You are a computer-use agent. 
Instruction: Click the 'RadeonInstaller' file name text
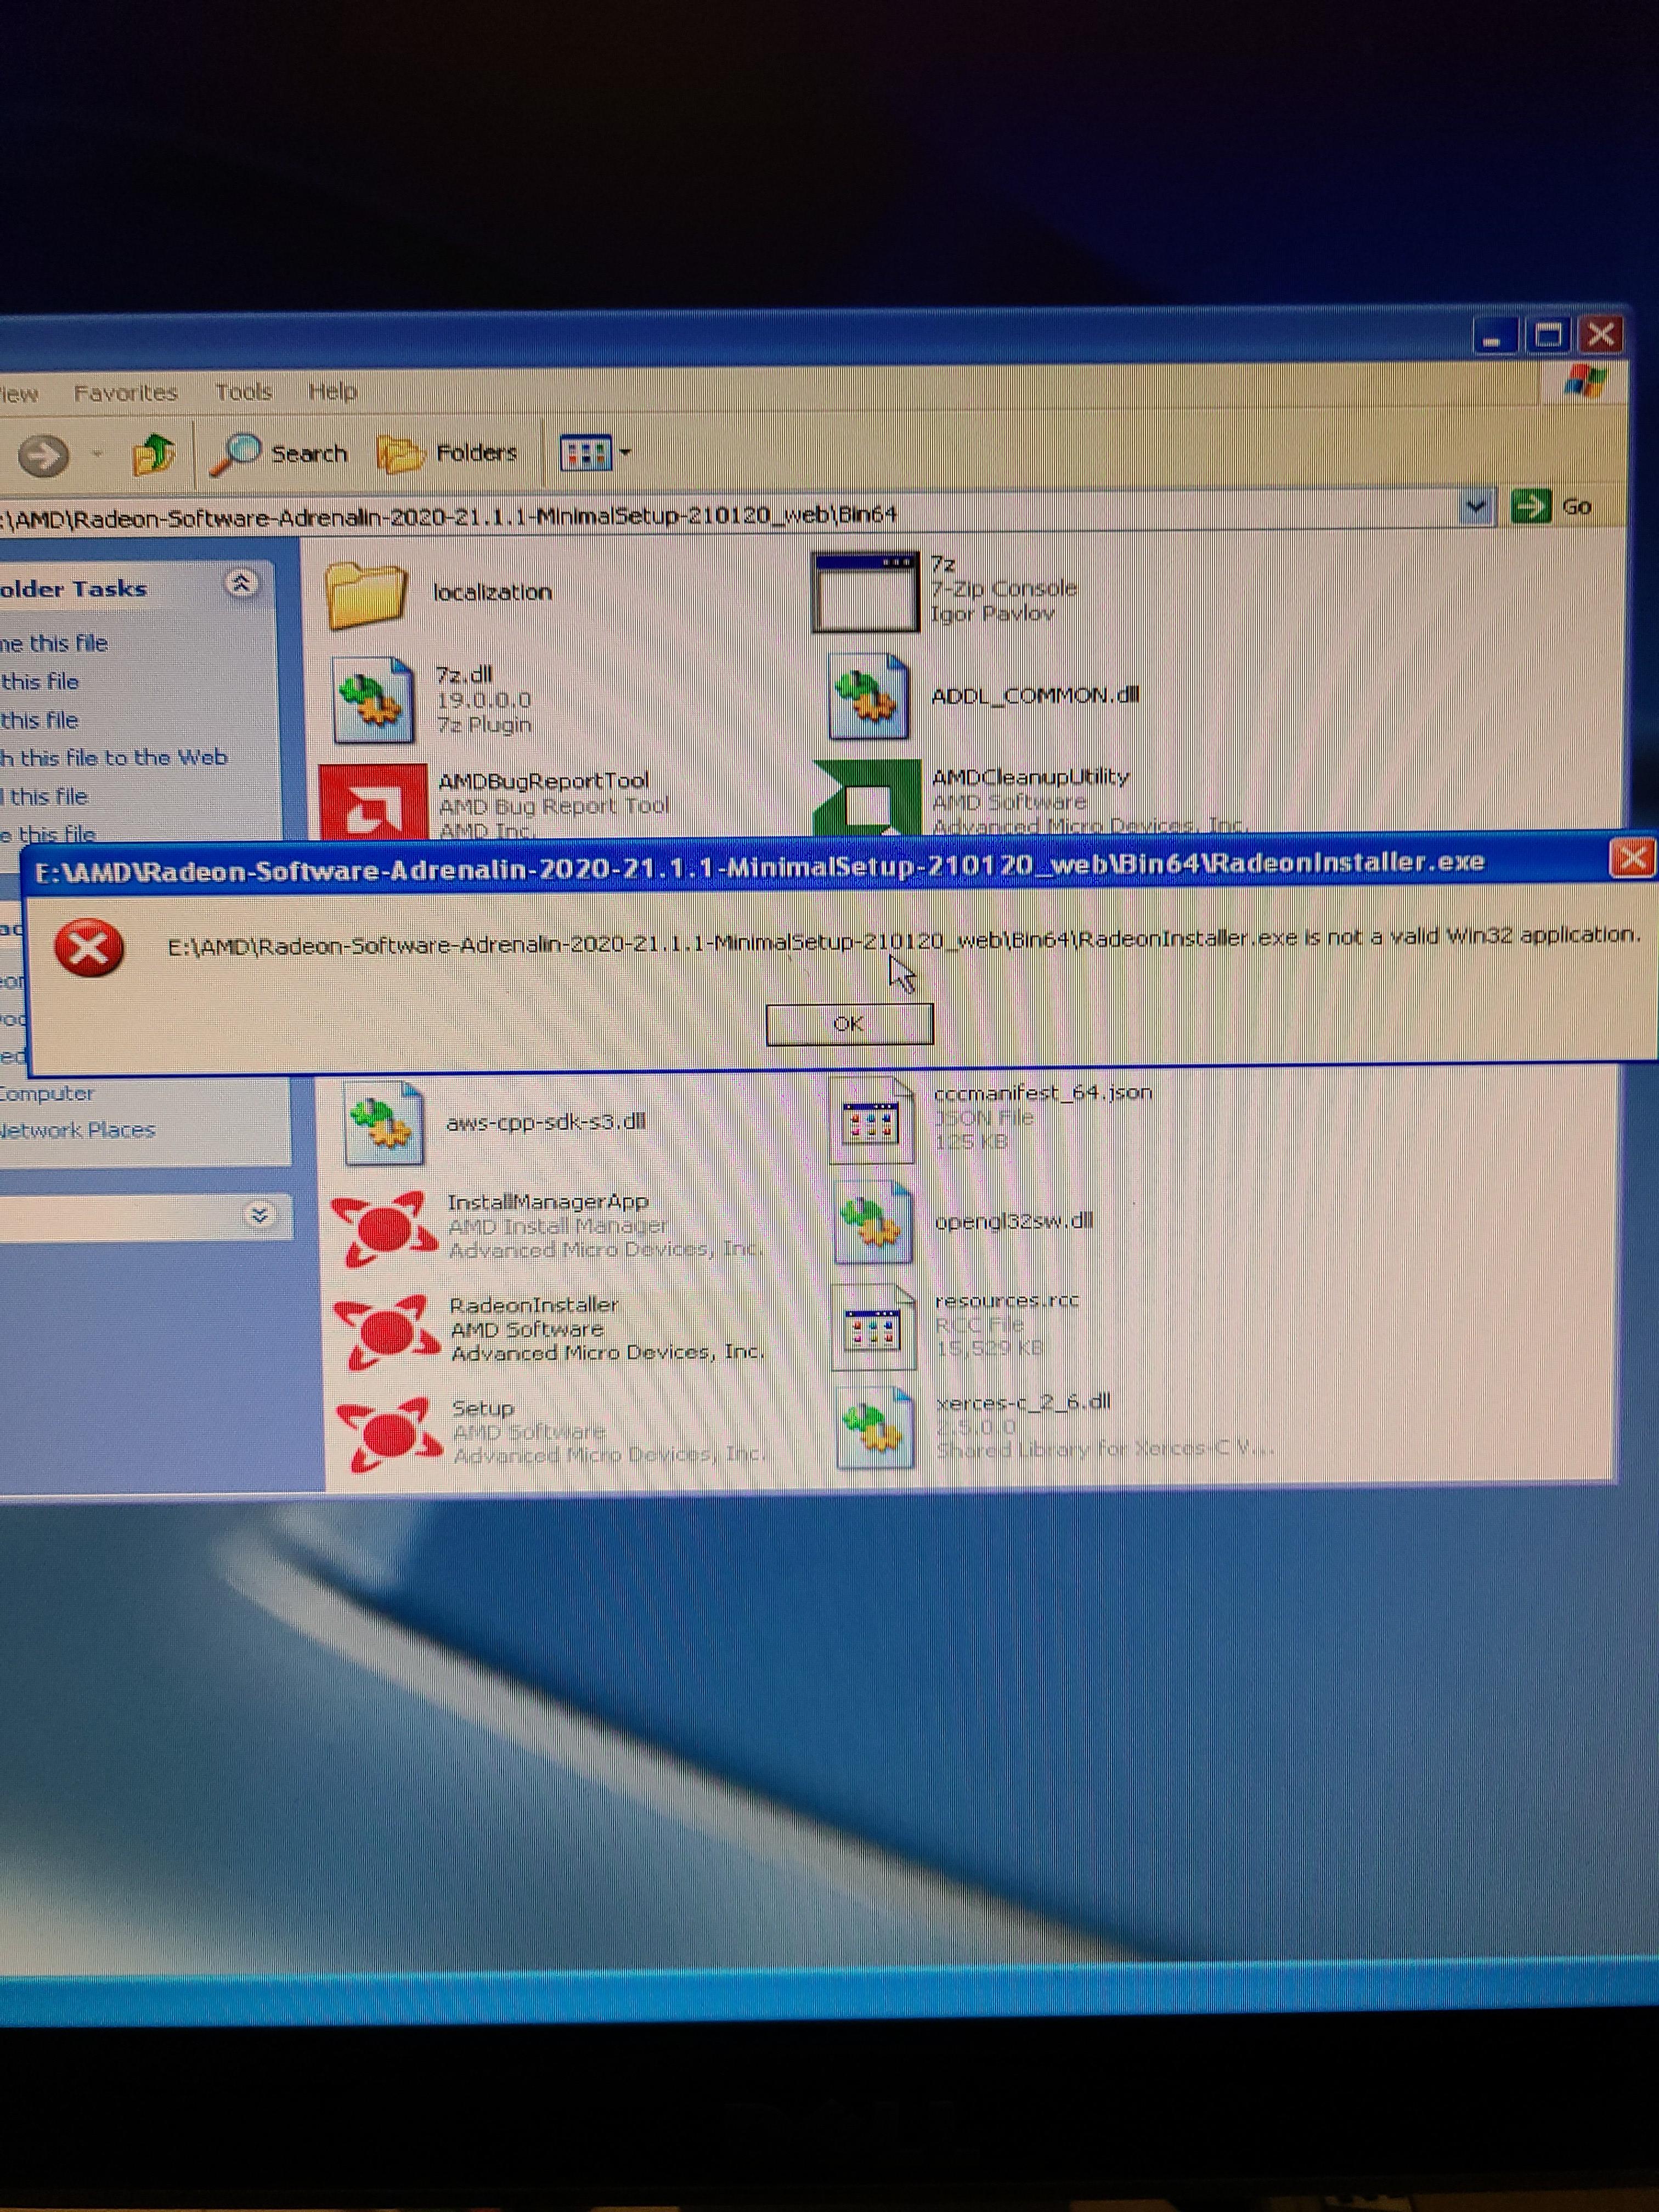pyautogui.click(x=534, y=1305)
